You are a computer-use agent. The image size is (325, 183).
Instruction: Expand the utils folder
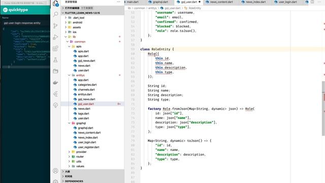coord(93,162)
